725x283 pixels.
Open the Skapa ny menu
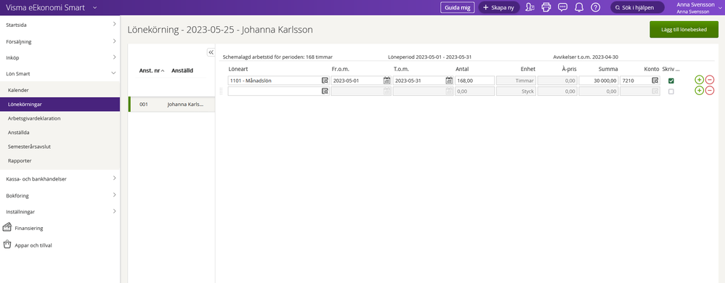tap(498, 7)
